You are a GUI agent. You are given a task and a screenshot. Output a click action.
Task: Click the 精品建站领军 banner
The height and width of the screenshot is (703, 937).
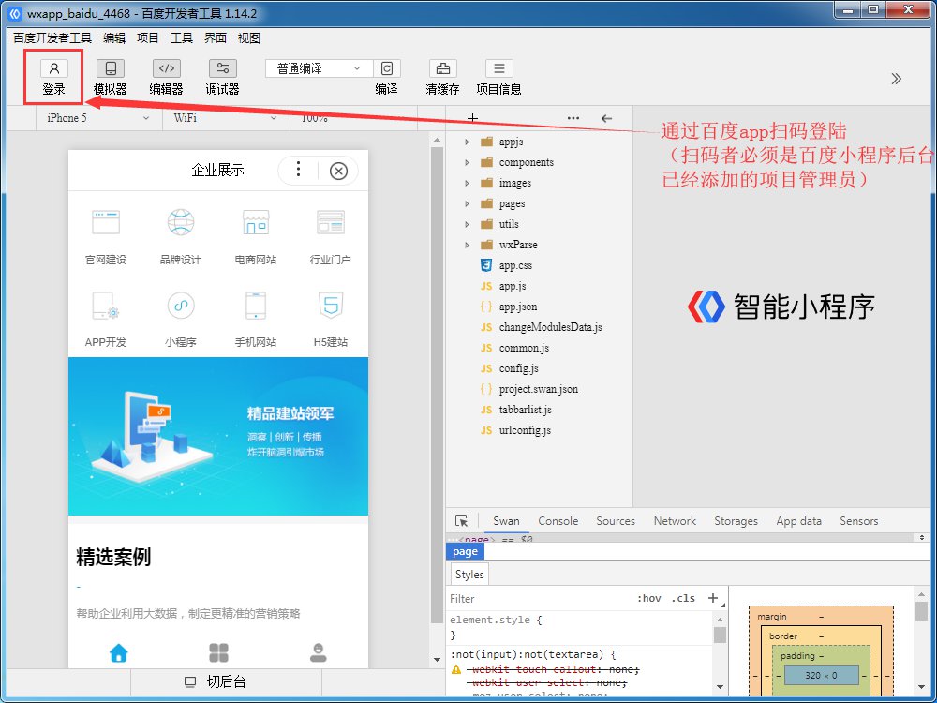click(218, 437)
